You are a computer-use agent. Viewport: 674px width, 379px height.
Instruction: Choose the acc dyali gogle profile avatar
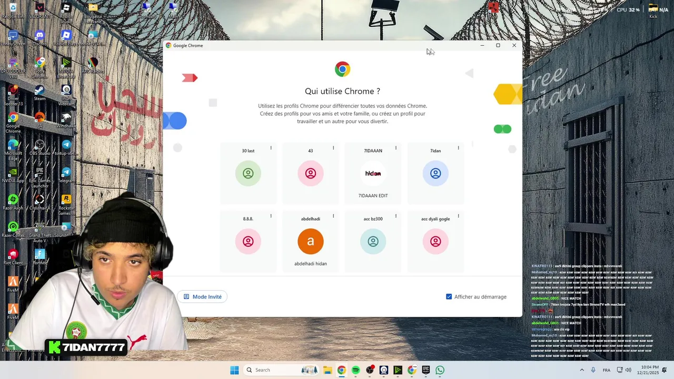click(435, 241)
